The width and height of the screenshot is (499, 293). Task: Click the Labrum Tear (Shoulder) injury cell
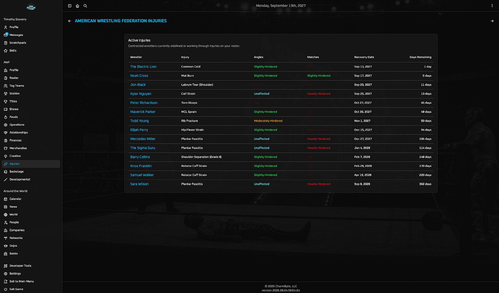(x=197, y=85)
